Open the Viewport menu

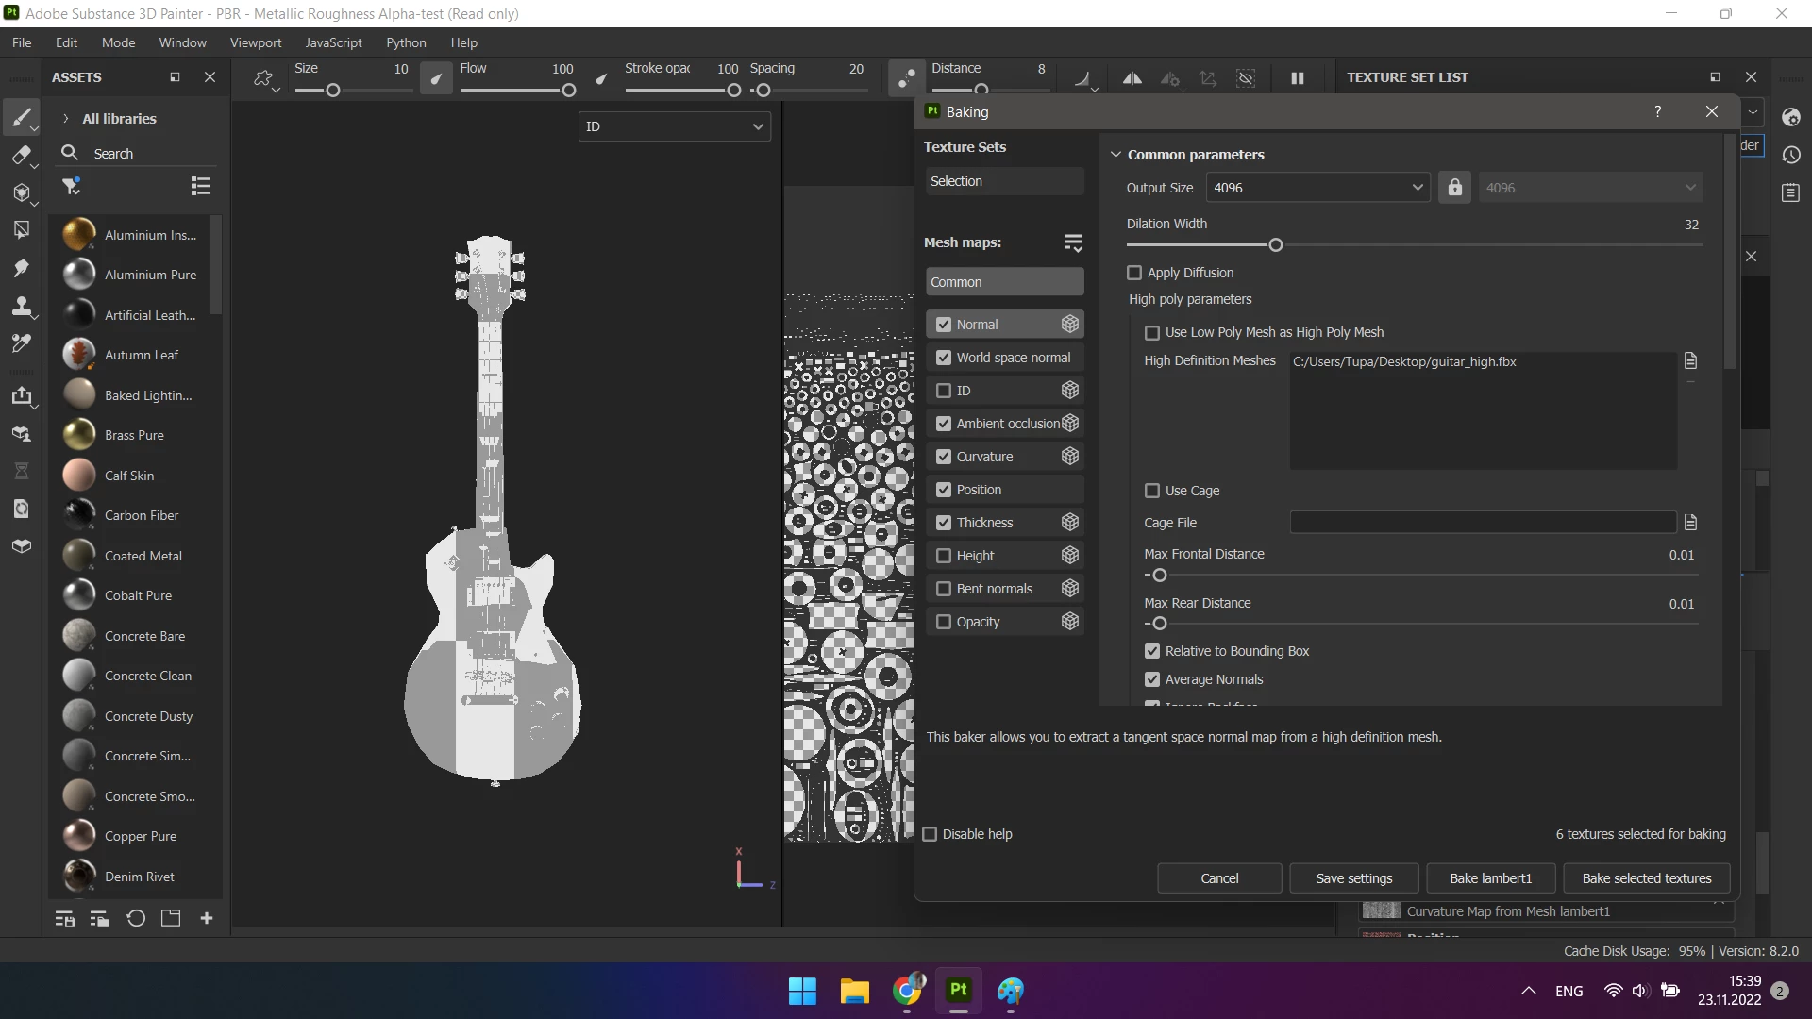[x=255, y=42]
